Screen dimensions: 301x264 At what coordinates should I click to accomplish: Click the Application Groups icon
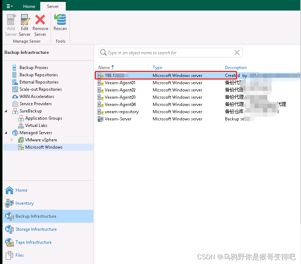coord(21,118)
